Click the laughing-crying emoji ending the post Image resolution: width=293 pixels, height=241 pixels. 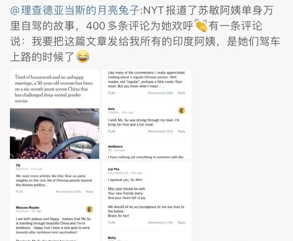click(83, 57)
